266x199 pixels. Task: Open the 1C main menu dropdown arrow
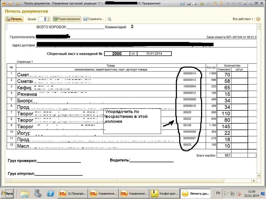coord(10,3)
